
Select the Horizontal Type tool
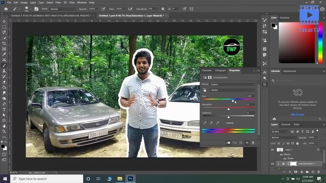coord(4,109)
